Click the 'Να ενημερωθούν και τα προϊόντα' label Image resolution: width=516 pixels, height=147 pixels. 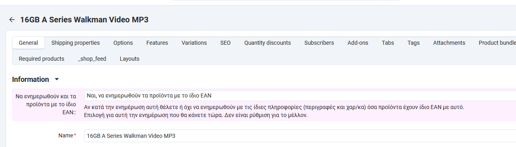click(45, 105)
